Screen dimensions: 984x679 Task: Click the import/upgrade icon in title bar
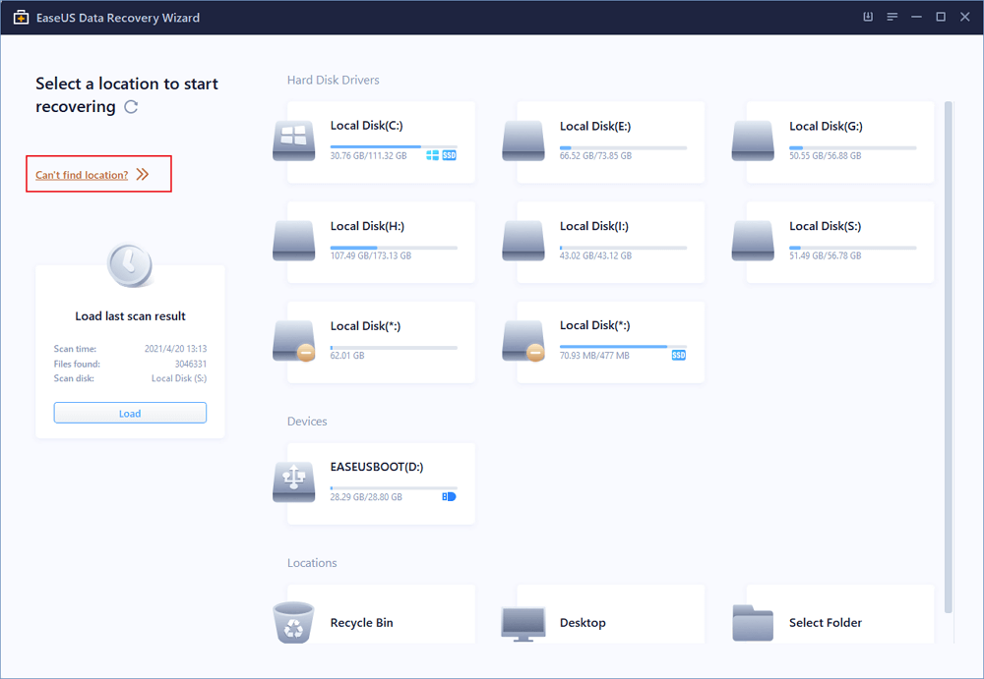coord(868,17)
